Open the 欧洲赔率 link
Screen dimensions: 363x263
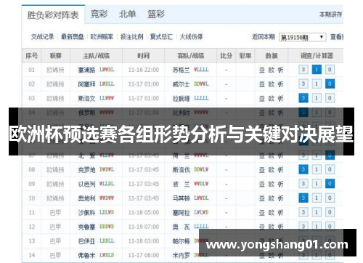(102, 37)
